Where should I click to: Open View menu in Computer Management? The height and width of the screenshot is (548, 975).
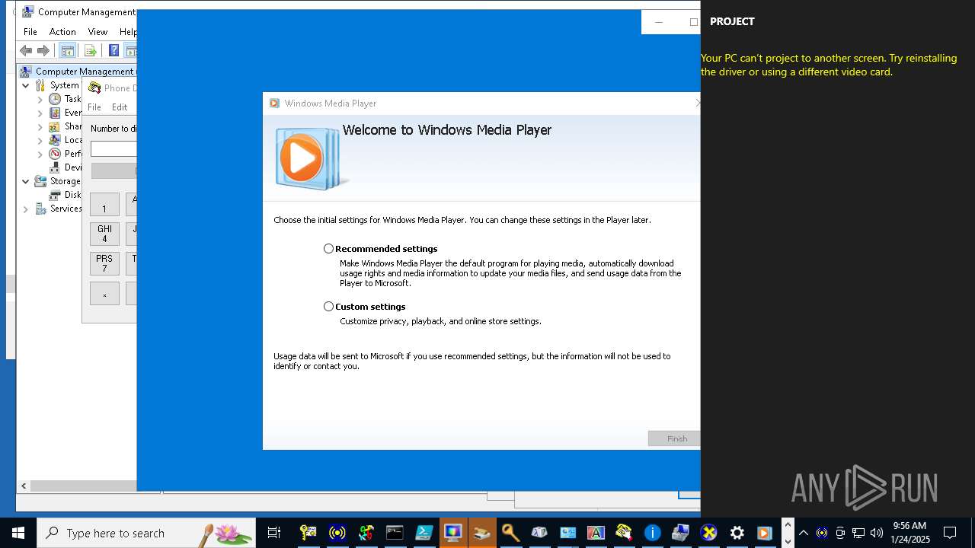[x=97, y=32]
